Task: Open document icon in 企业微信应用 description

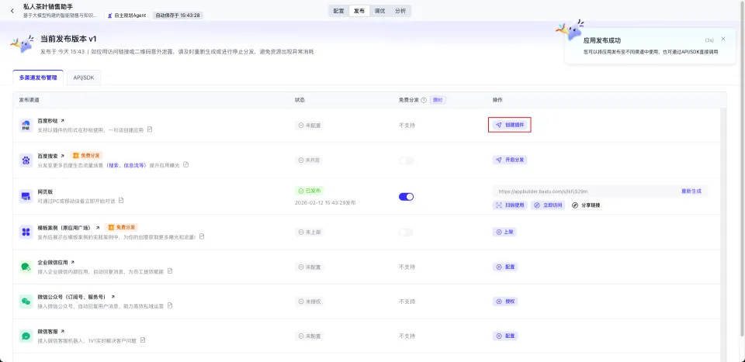Action: [170, 271]
